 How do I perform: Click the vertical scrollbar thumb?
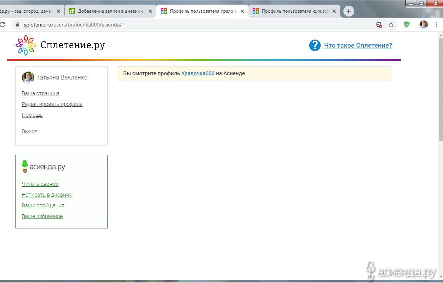click(441, 90)
